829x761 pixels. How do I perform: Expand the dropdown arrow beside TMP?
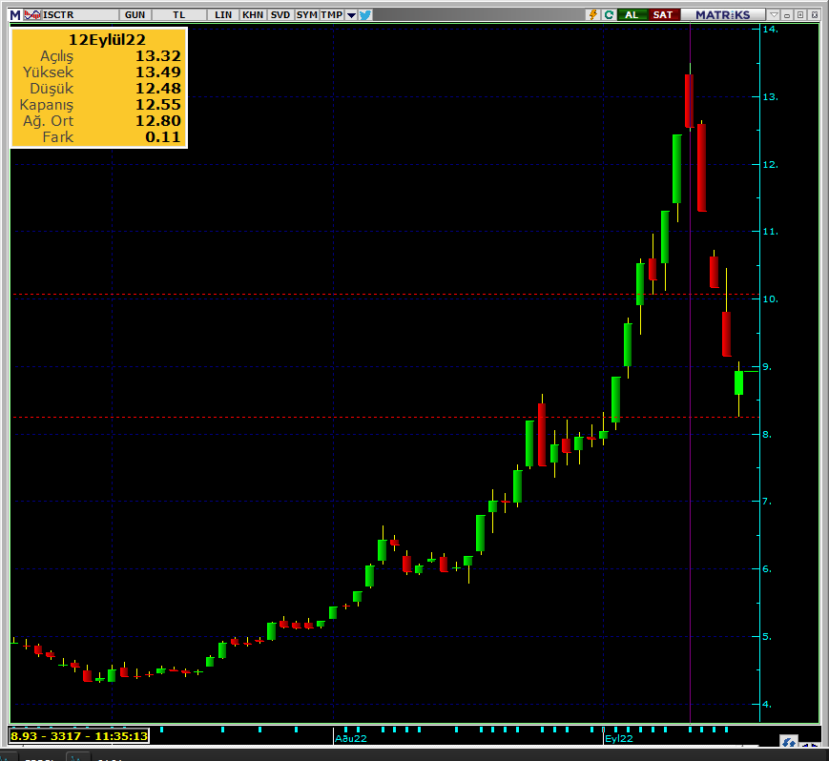click(x=351, y=15)
